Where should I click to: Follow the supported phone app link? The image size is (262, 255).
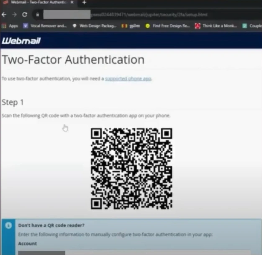pos(128,79)
